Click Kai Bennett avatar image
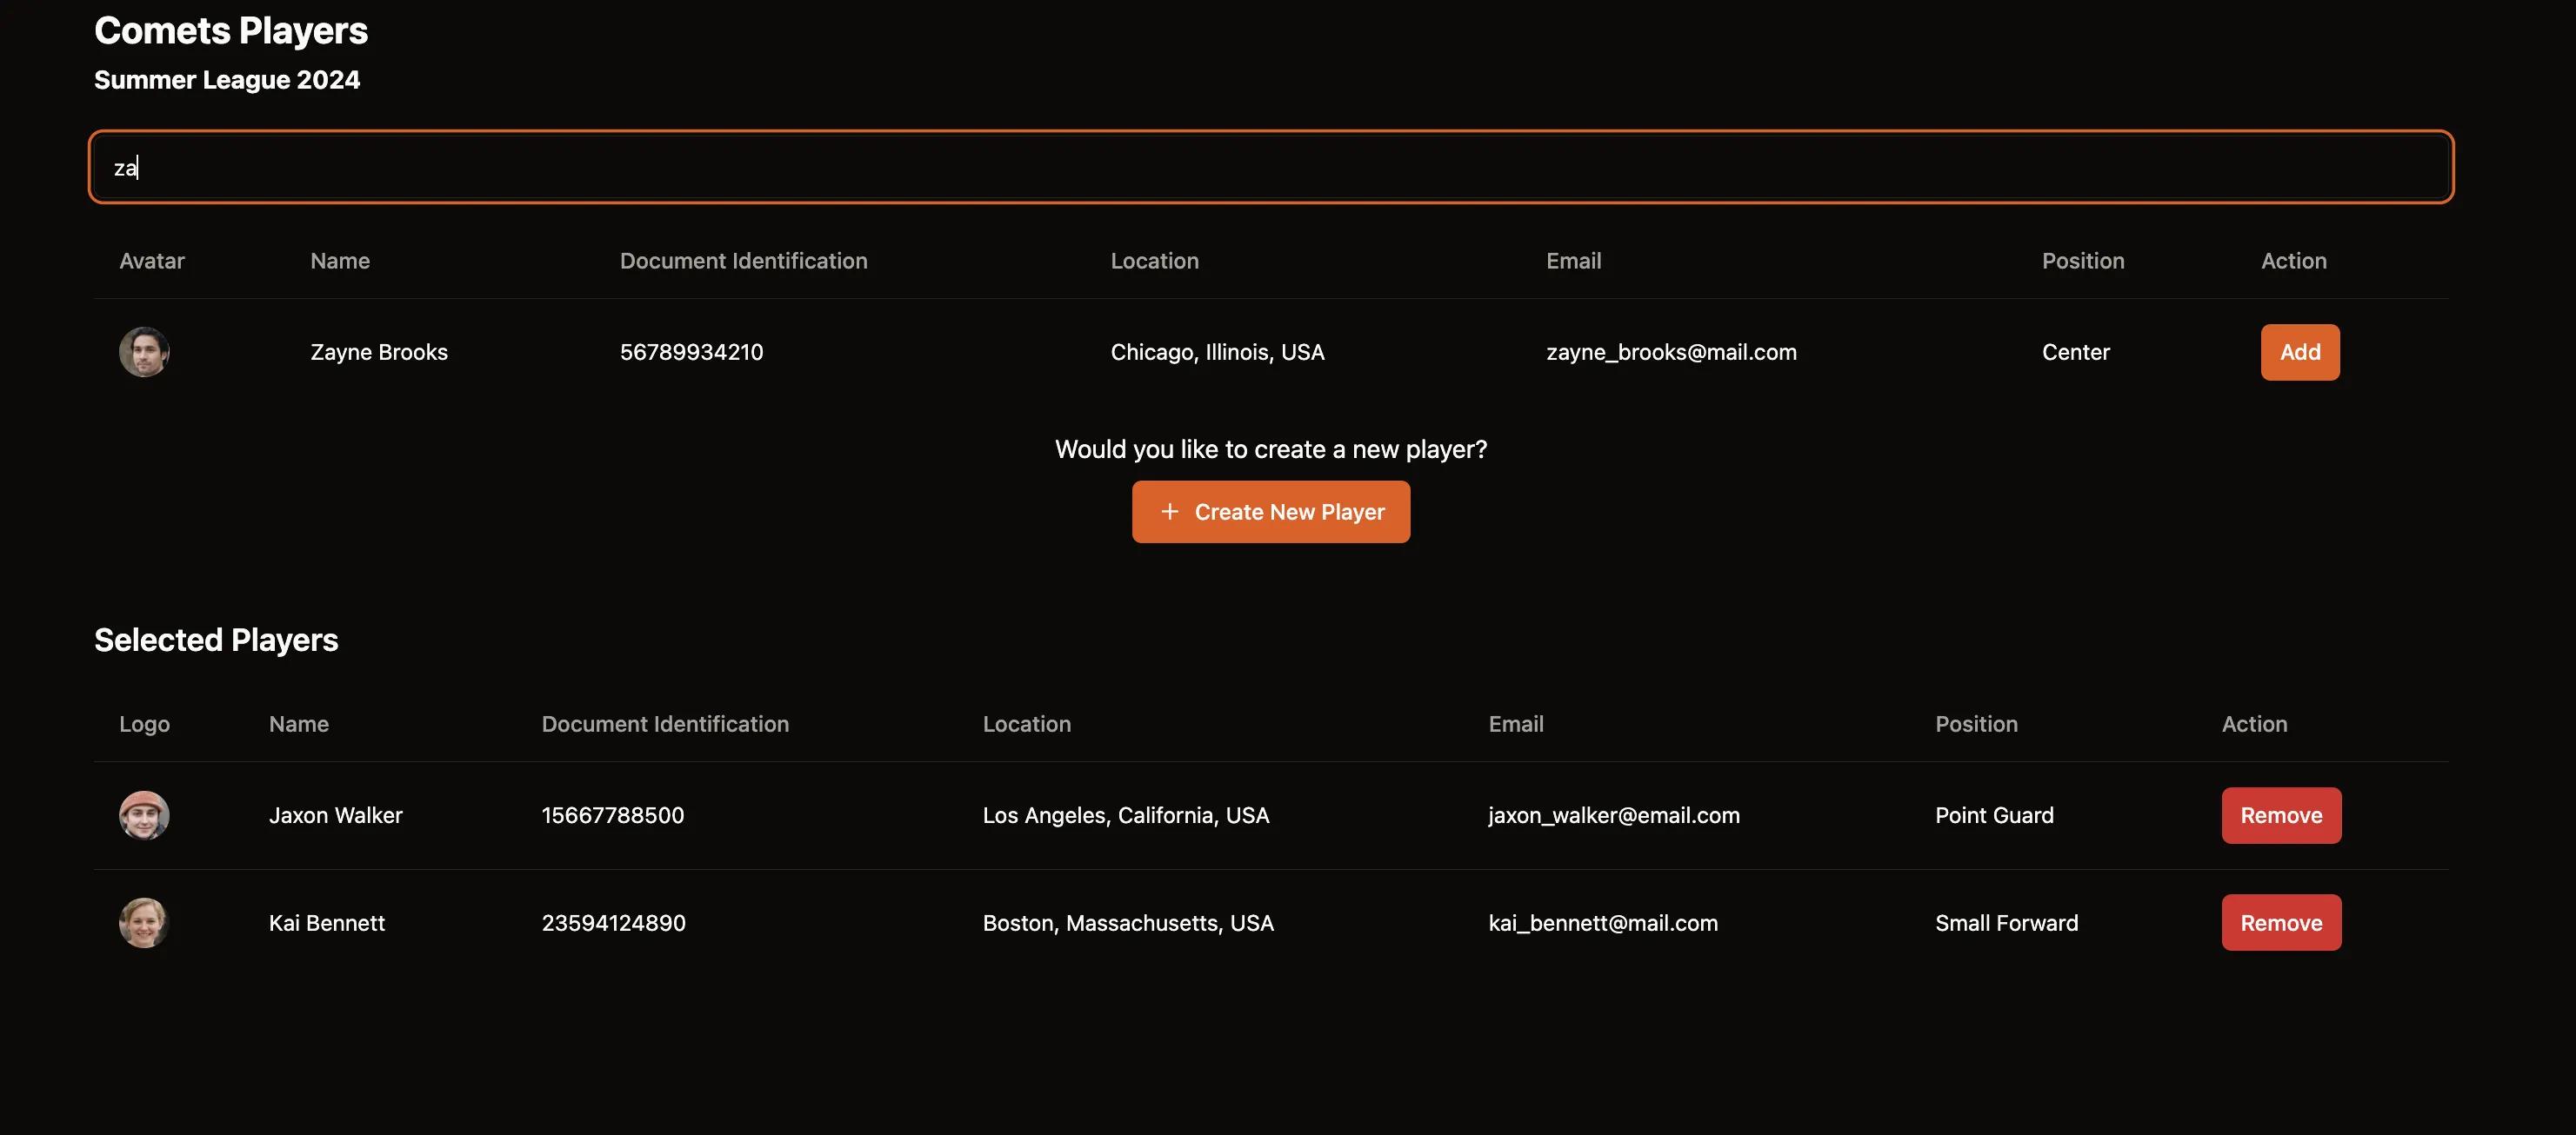 144,923
